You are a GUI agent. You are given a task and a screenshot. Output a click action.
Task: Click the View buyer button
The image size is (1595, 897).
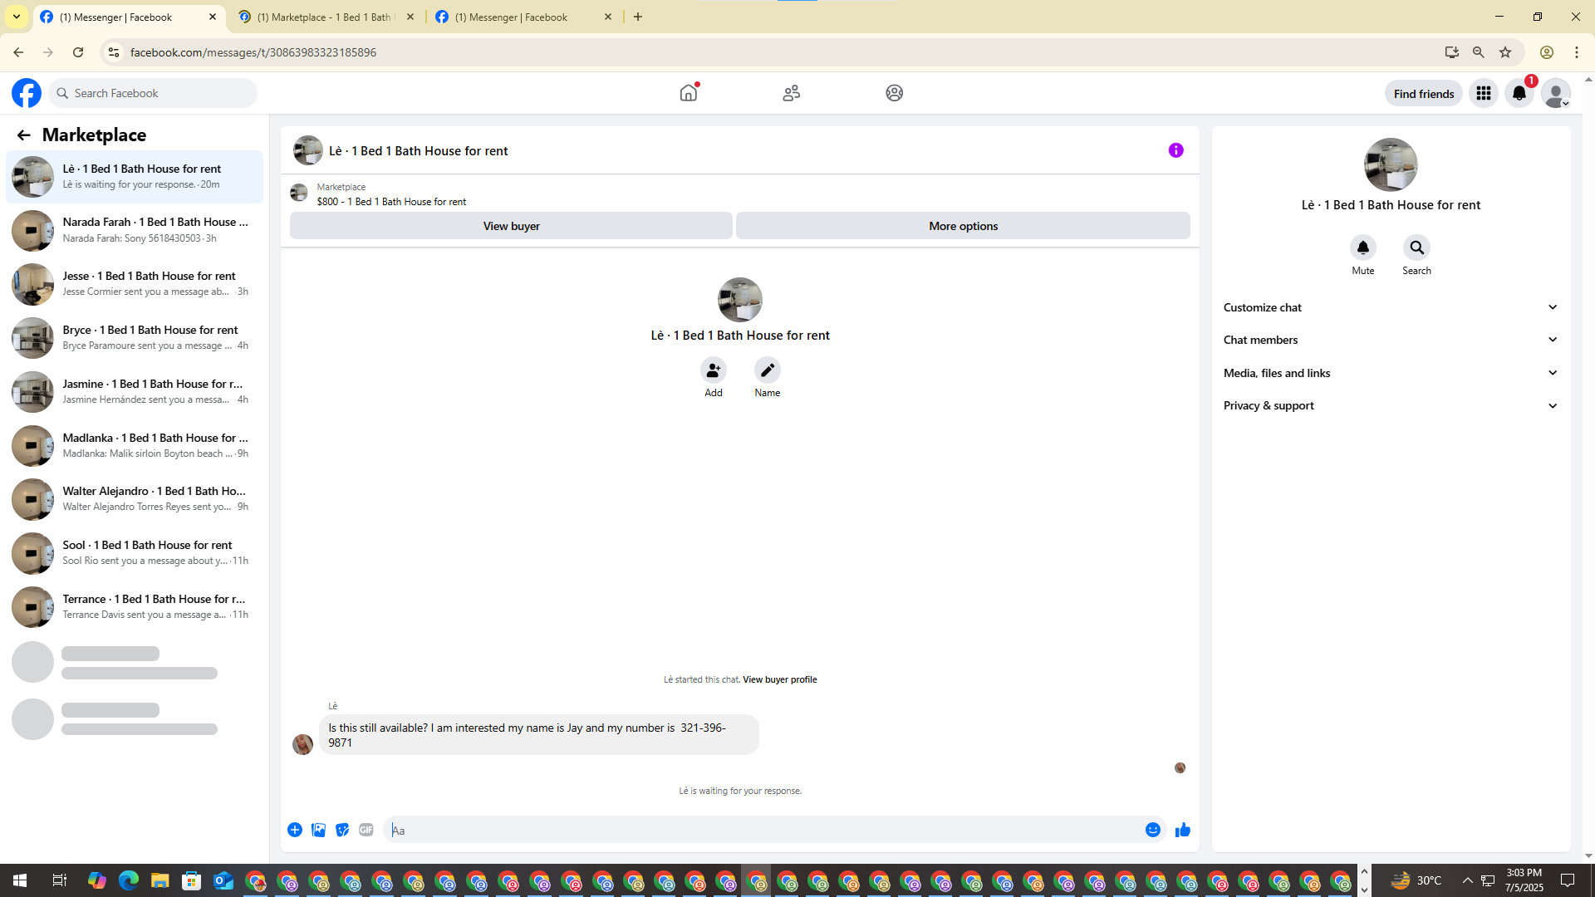pos(511,226)
